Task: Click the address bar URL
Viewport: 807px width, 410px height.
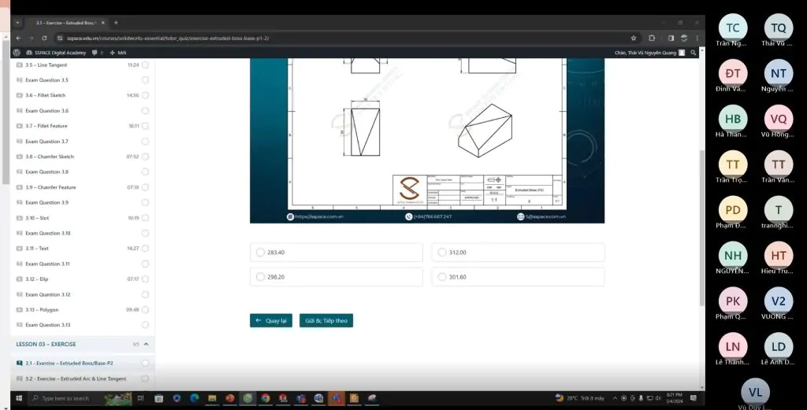Action: pyautogui.click(x=168, y=38)
